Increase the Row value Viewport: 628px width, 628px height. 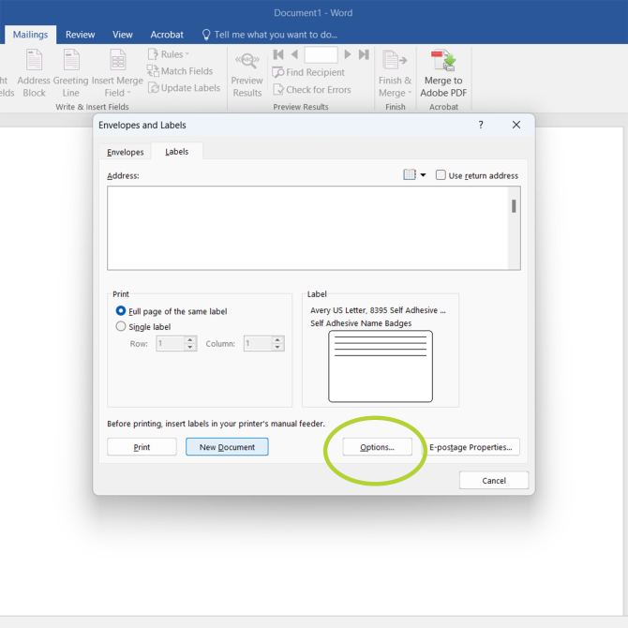click(190, 339)
